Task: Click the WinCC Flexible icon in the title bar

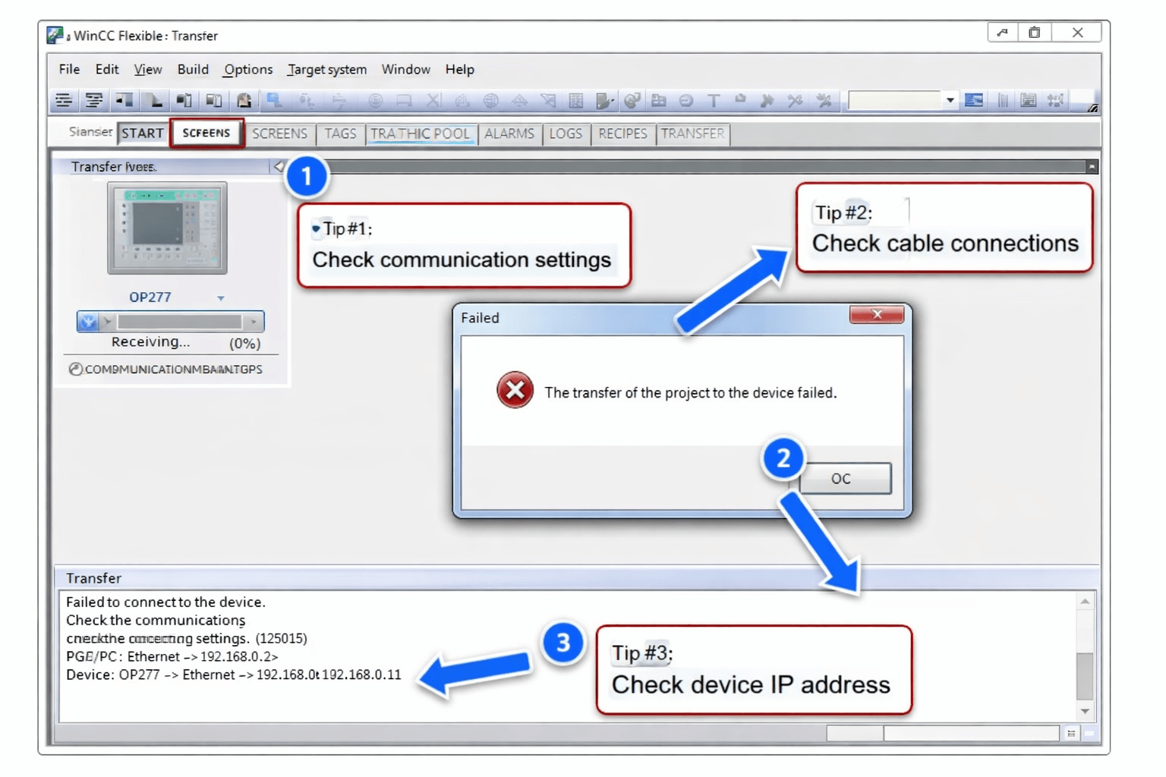Action: coord(54,34)
